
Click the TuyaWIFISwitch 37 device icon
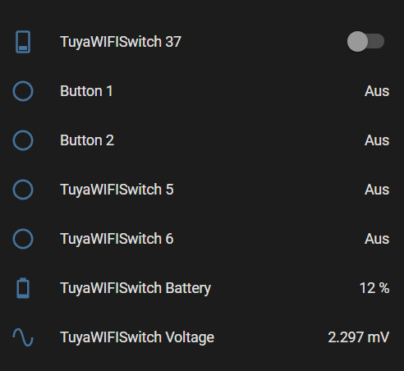click(23, 42)
